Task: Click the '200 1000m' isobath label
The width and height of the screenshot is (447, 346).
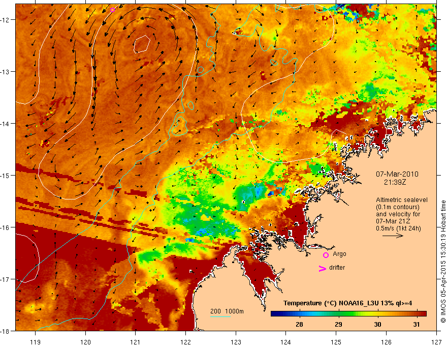Action: click(227, 311)
